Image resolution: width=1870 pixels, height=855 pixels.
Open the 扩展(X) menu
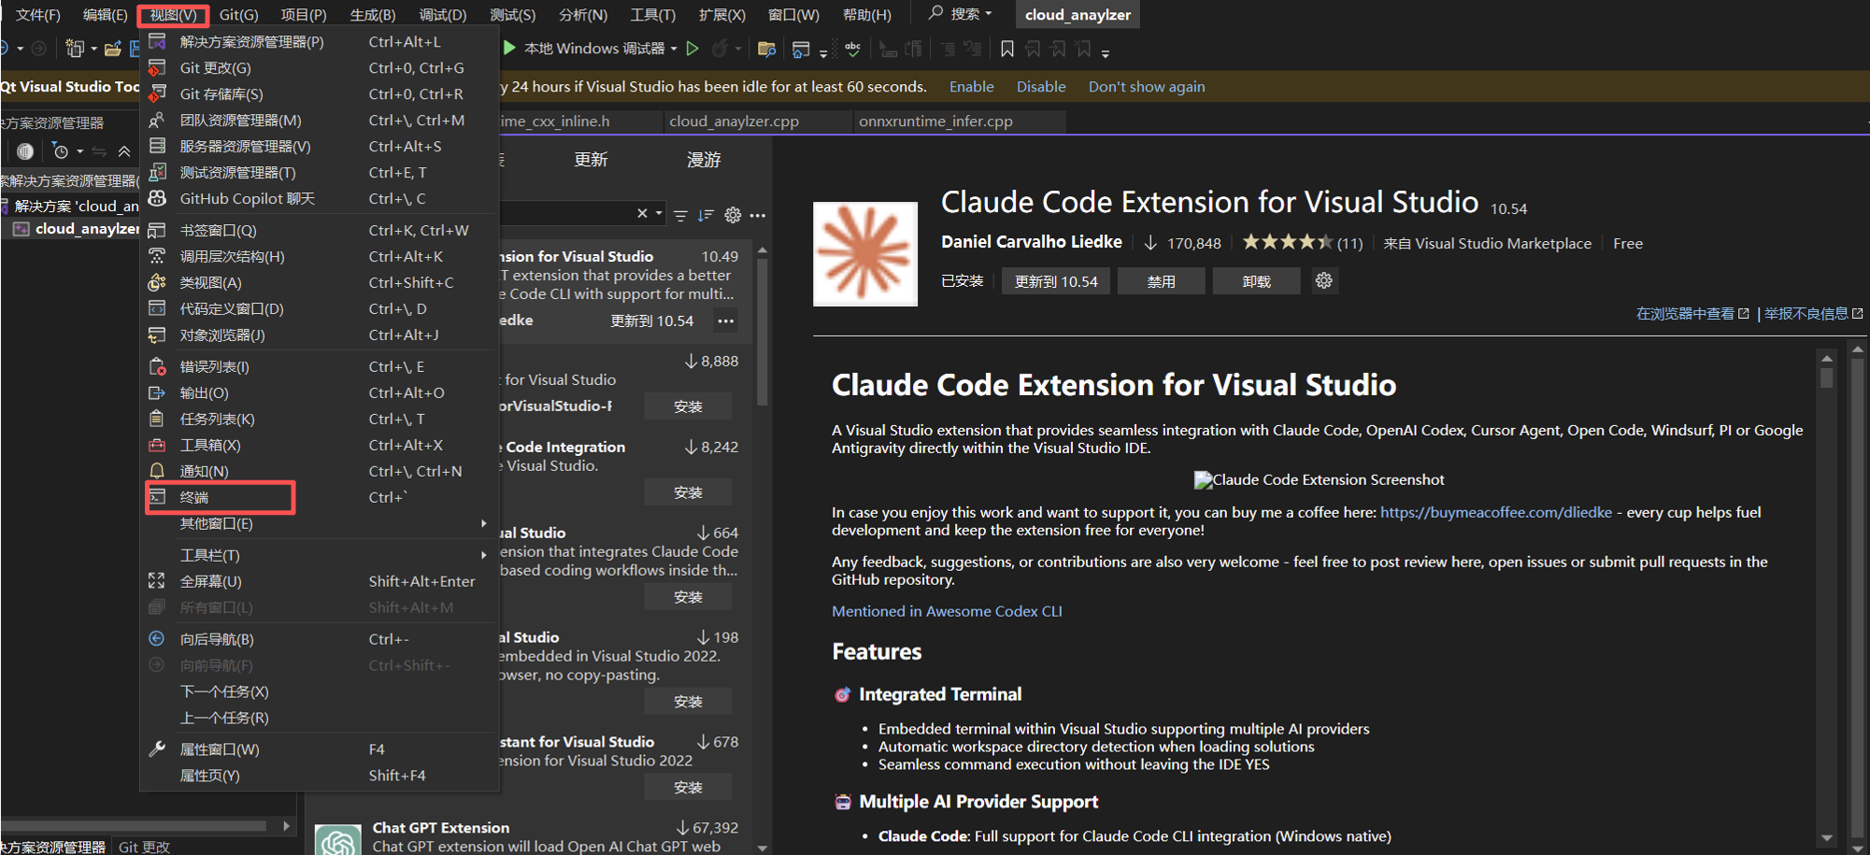[721, 14]
